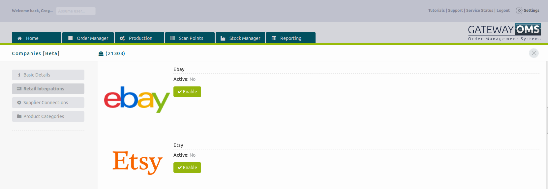
Task: Click the Welcome back, Greg text
Action: click(32, 11)
